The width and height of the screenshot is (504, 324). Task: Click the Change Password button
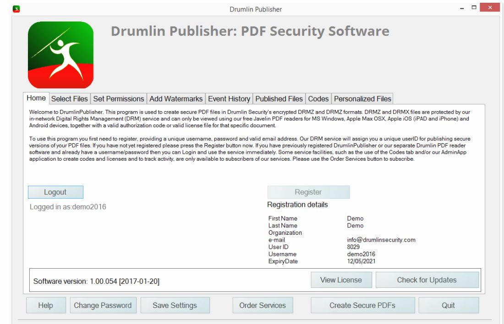click(103, 305)
